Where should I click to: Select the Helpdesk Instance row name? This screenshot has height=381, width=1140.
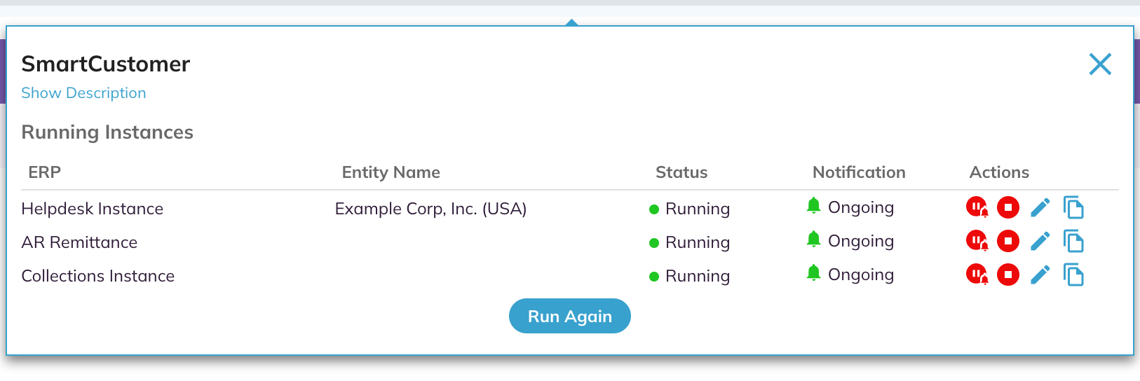93,209
